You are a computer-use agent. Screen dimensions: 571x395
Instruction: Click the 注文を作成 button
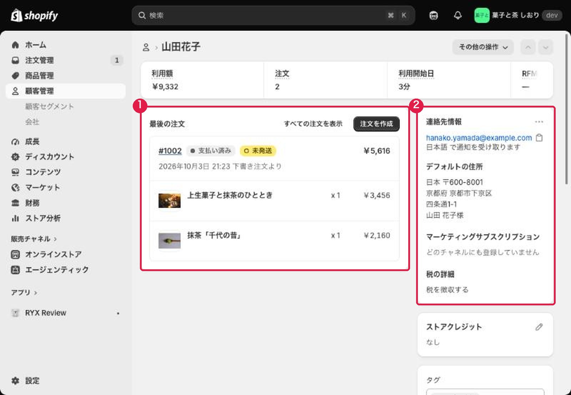coord(376,124)
